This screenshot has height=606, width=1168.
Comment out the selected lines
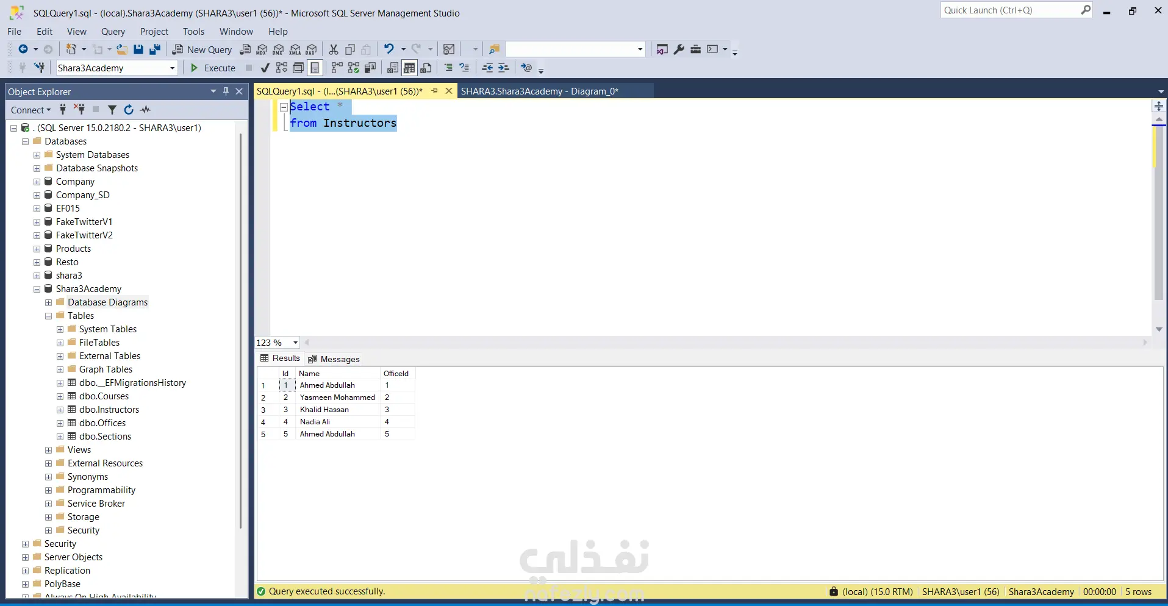448,68
